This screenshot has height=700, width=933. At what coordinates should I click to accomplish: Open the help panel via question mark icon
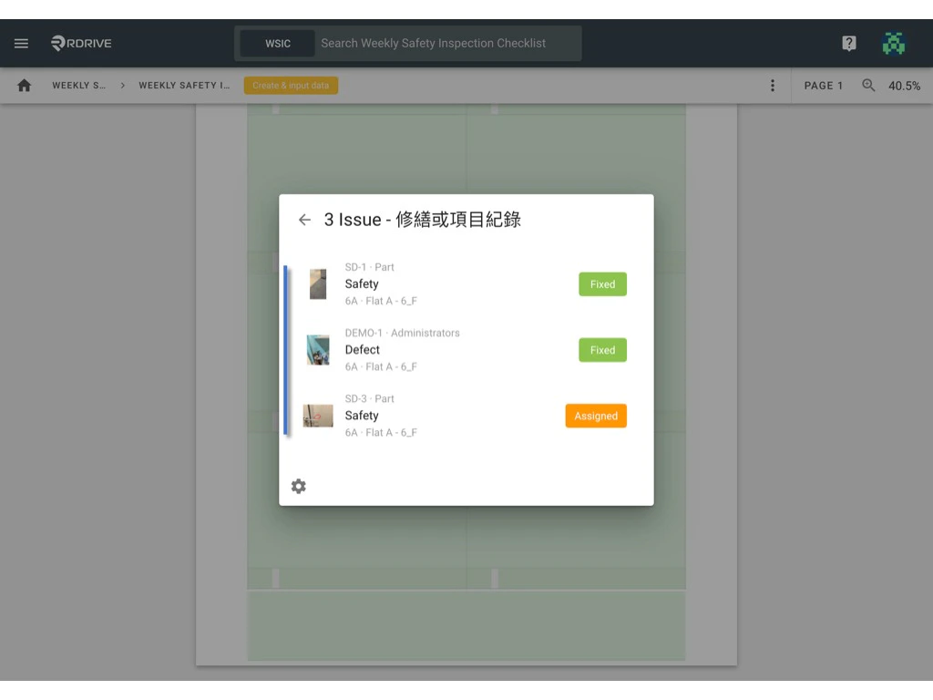pyautogui.click(x=848, y=43)
